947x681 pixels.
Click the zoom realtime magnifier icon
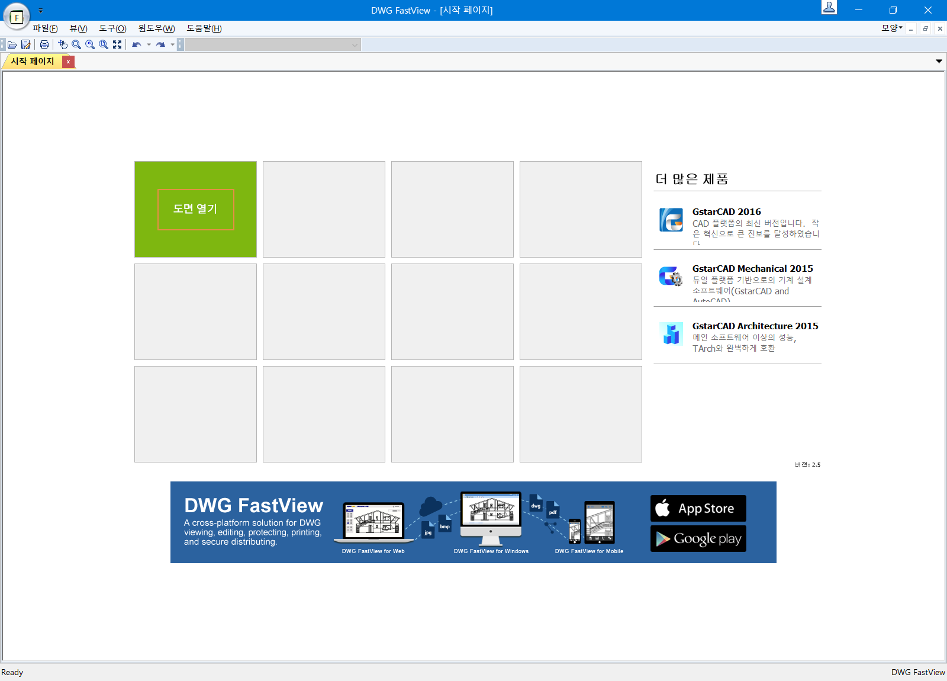pos(104,44)
